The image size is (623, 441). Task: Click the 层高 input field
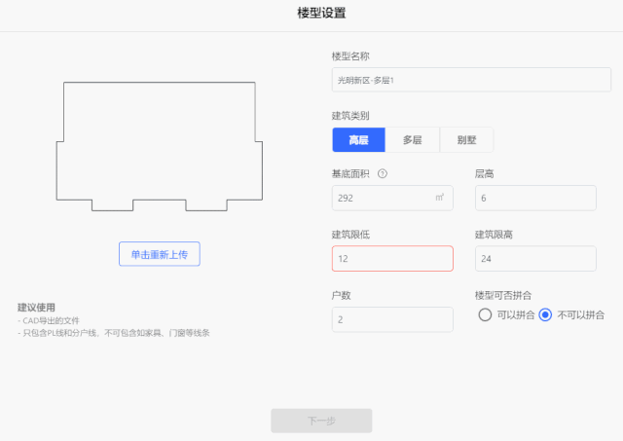[x=535, y=198]
